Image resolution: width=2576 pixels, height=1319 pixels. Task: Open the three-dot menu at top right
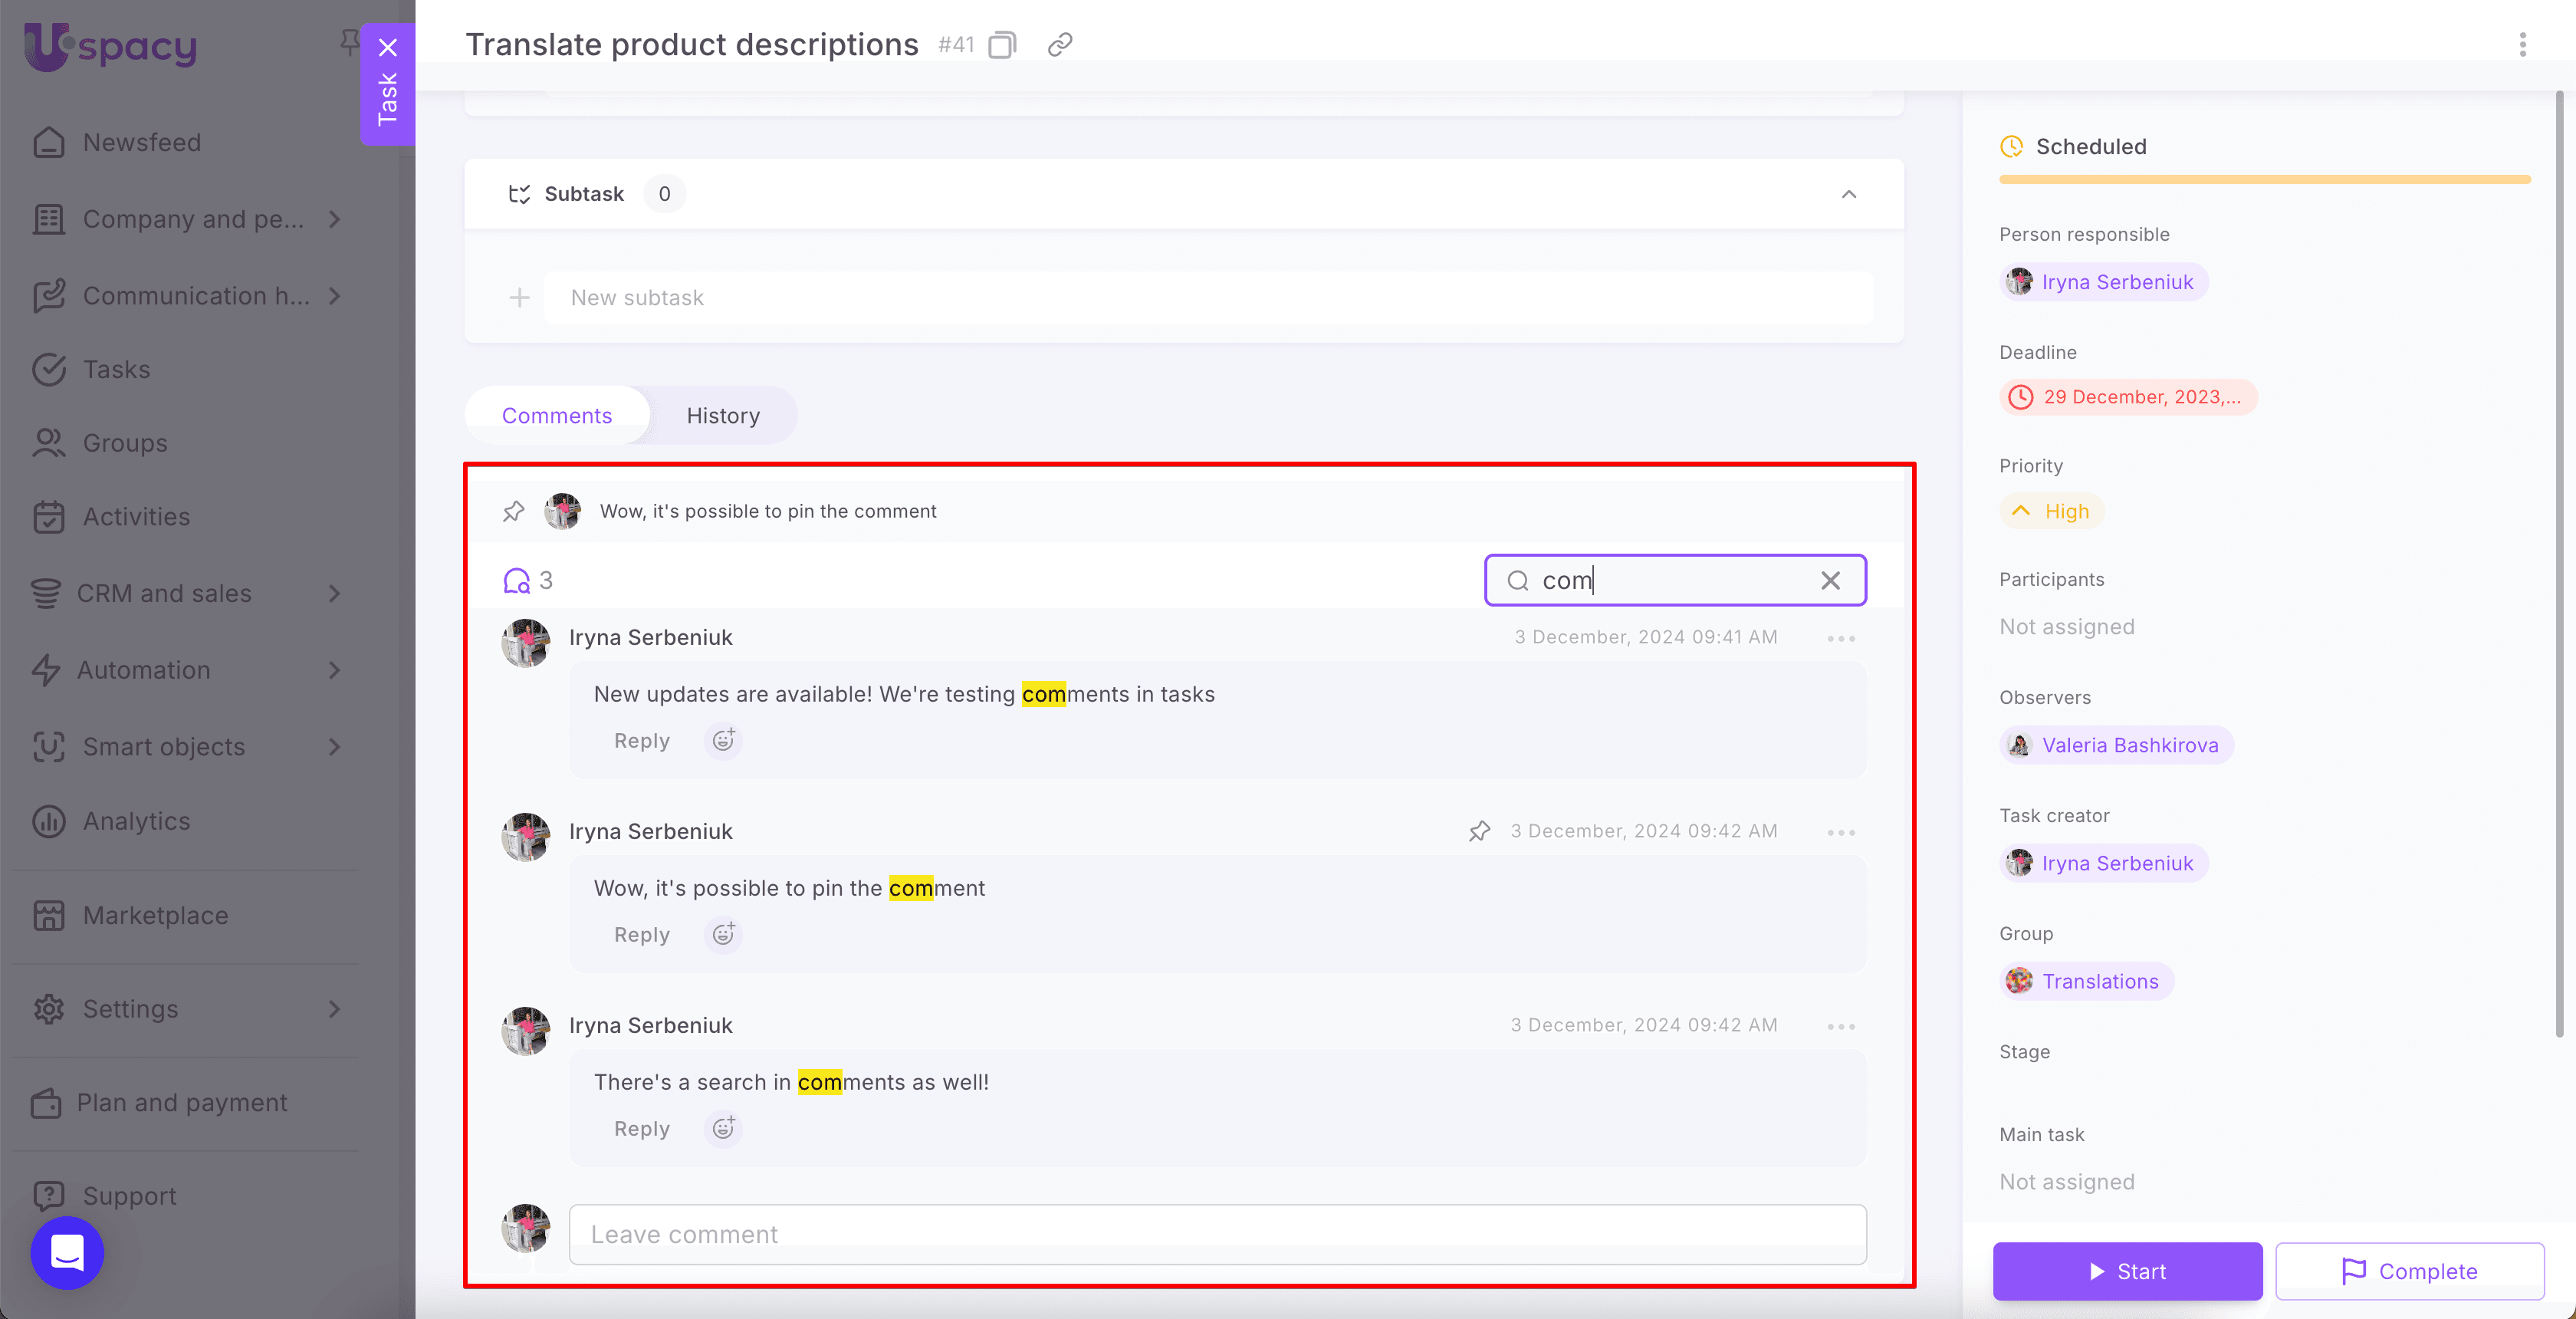(2522, 45)
